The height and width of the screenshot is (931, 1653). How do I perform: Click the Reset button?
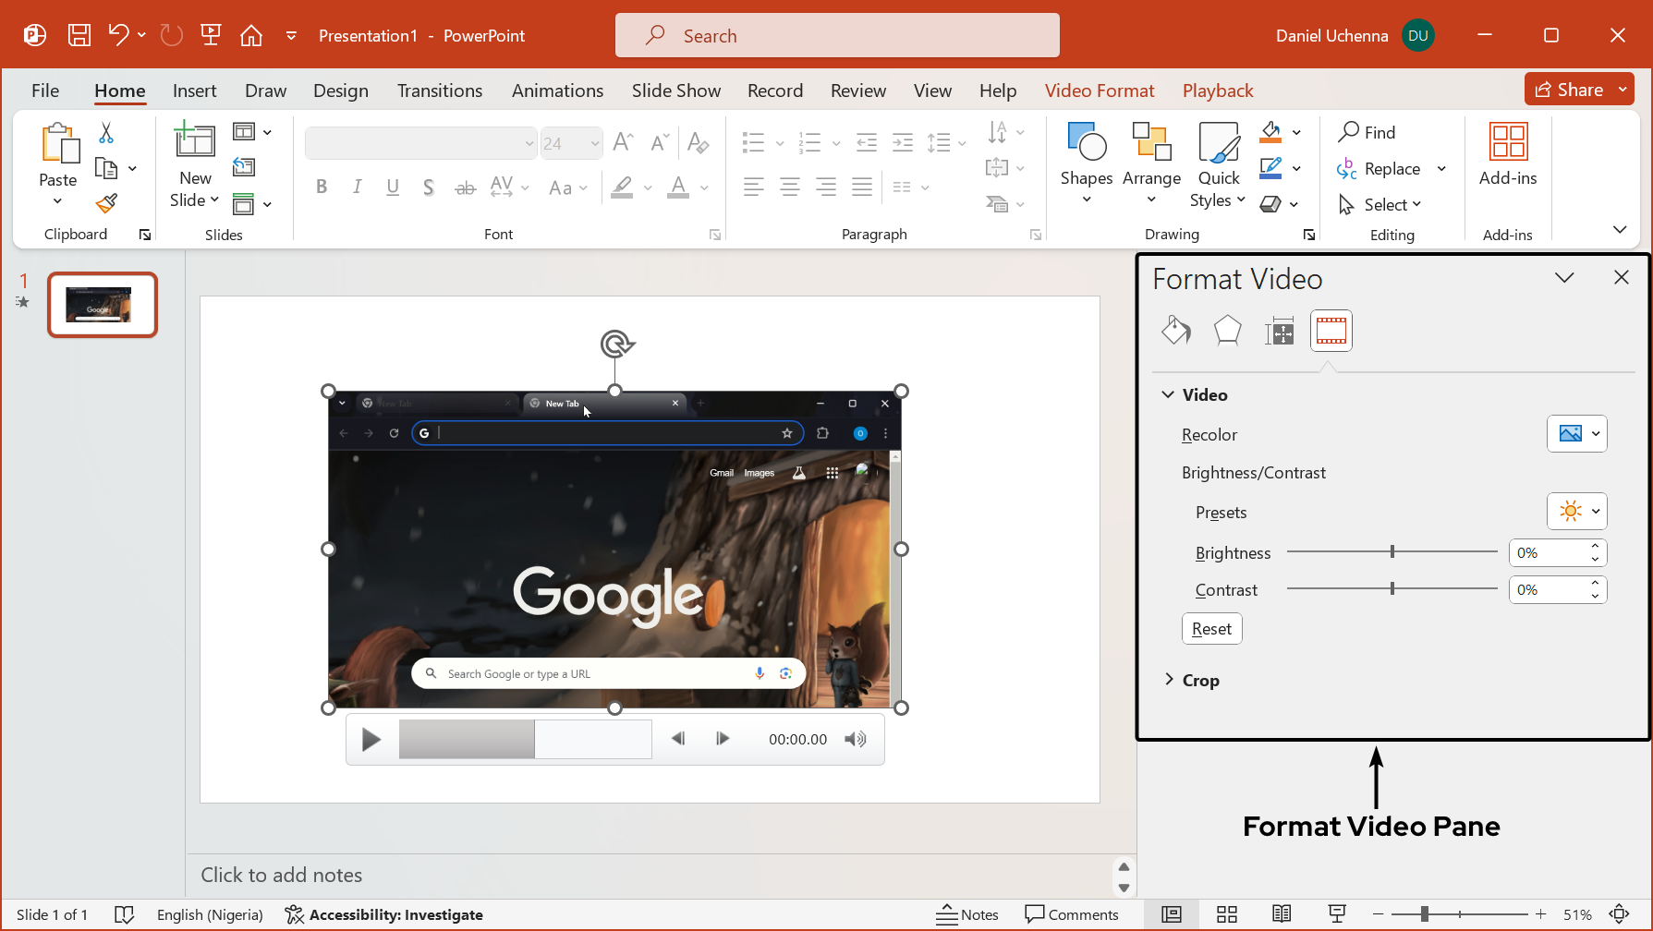pos(1211,629)
